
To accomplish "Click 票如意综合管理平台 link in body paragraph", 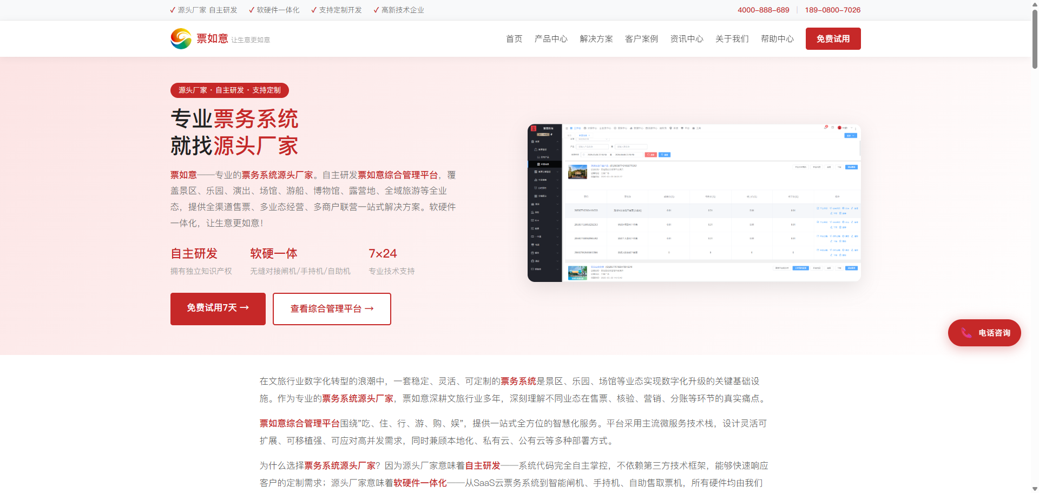I will tap(300, 423).
